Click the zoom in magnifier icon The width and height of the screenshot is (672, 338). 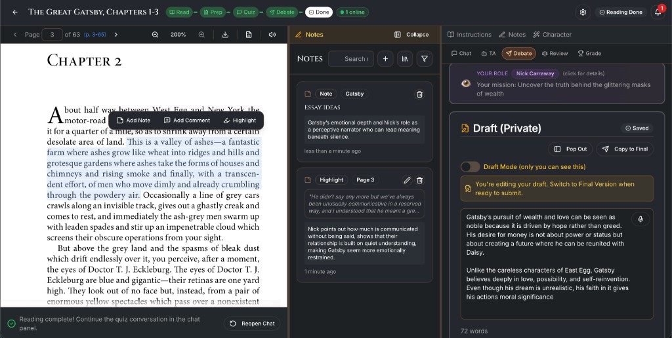201,35
